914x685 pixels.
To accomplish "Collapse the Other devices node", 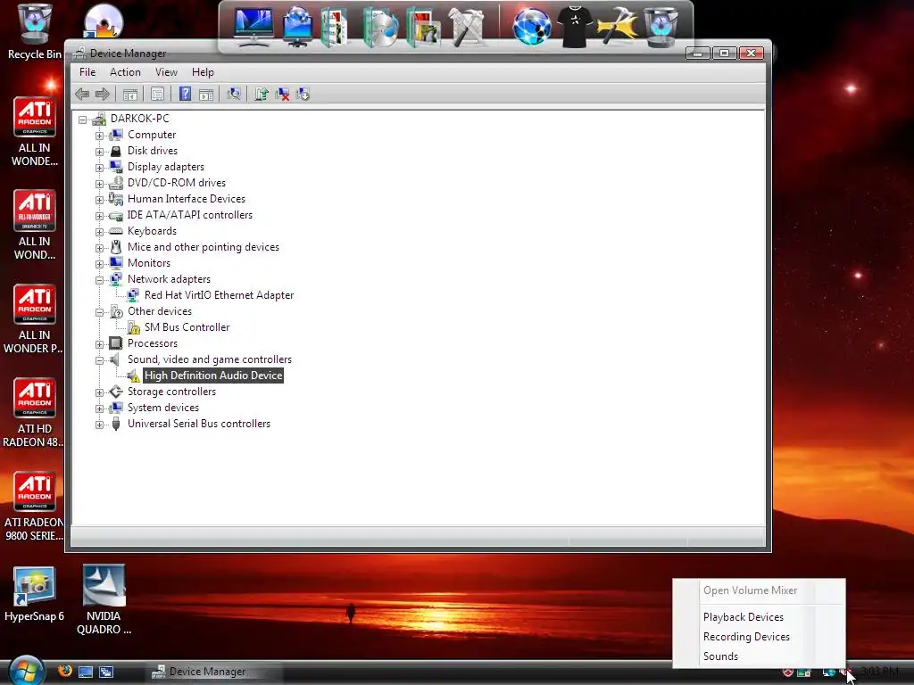I will pos(100,312).
